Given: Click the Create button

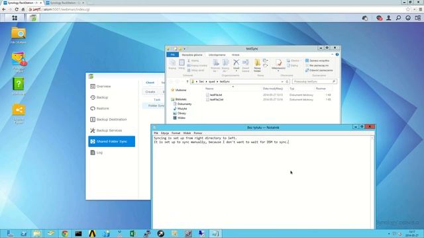Looking at the screenshot, I should pos(150,92).
